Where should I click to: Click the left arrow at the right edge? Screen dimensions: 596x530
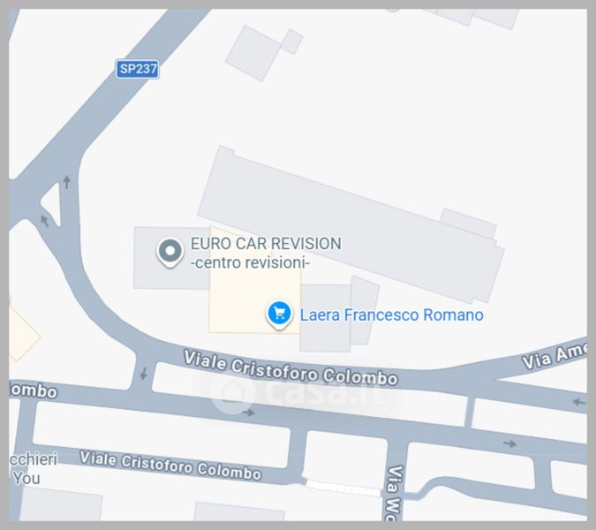click(579, 402)
